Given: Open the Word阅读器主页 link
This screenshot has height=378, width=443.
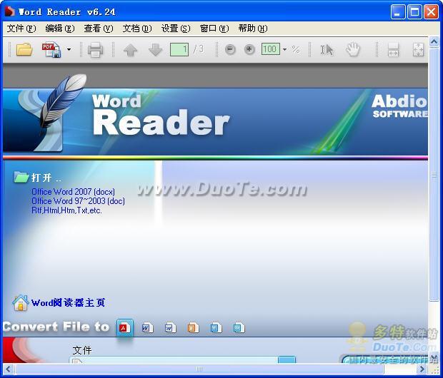Looking at the screenshot, I should (x=68, y=302).
